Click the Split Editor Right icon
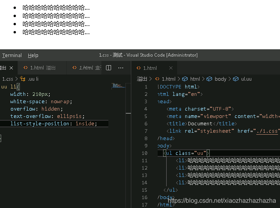Viewport: 280px width, 208px height. pyautogui.click(x=109, y=68)
